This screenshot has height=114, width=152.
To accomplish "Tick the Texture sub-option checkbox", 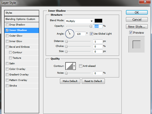I will pyautogui.click(x=10, y=58).
